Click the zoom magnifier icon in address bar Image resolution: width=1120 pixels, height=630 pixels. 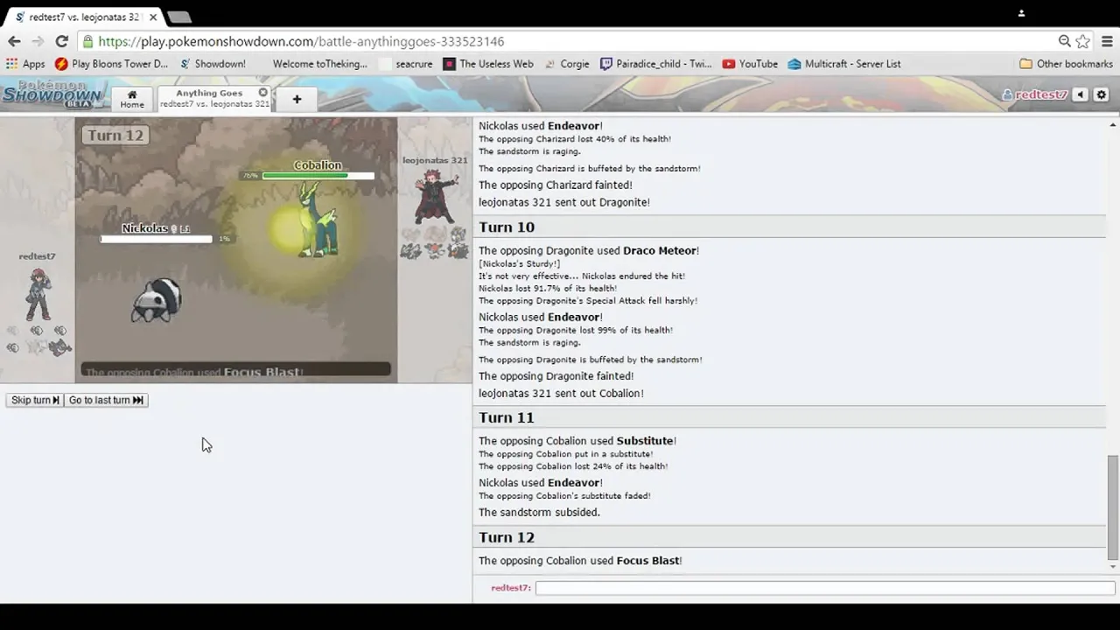1064,41
